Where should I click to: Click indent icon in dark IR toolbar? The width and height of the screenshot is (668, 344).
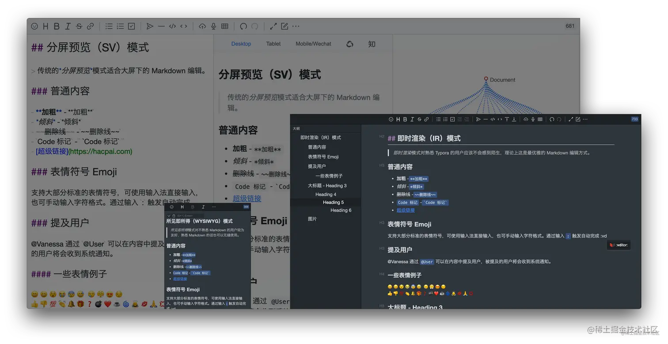[x=467, y=119]
